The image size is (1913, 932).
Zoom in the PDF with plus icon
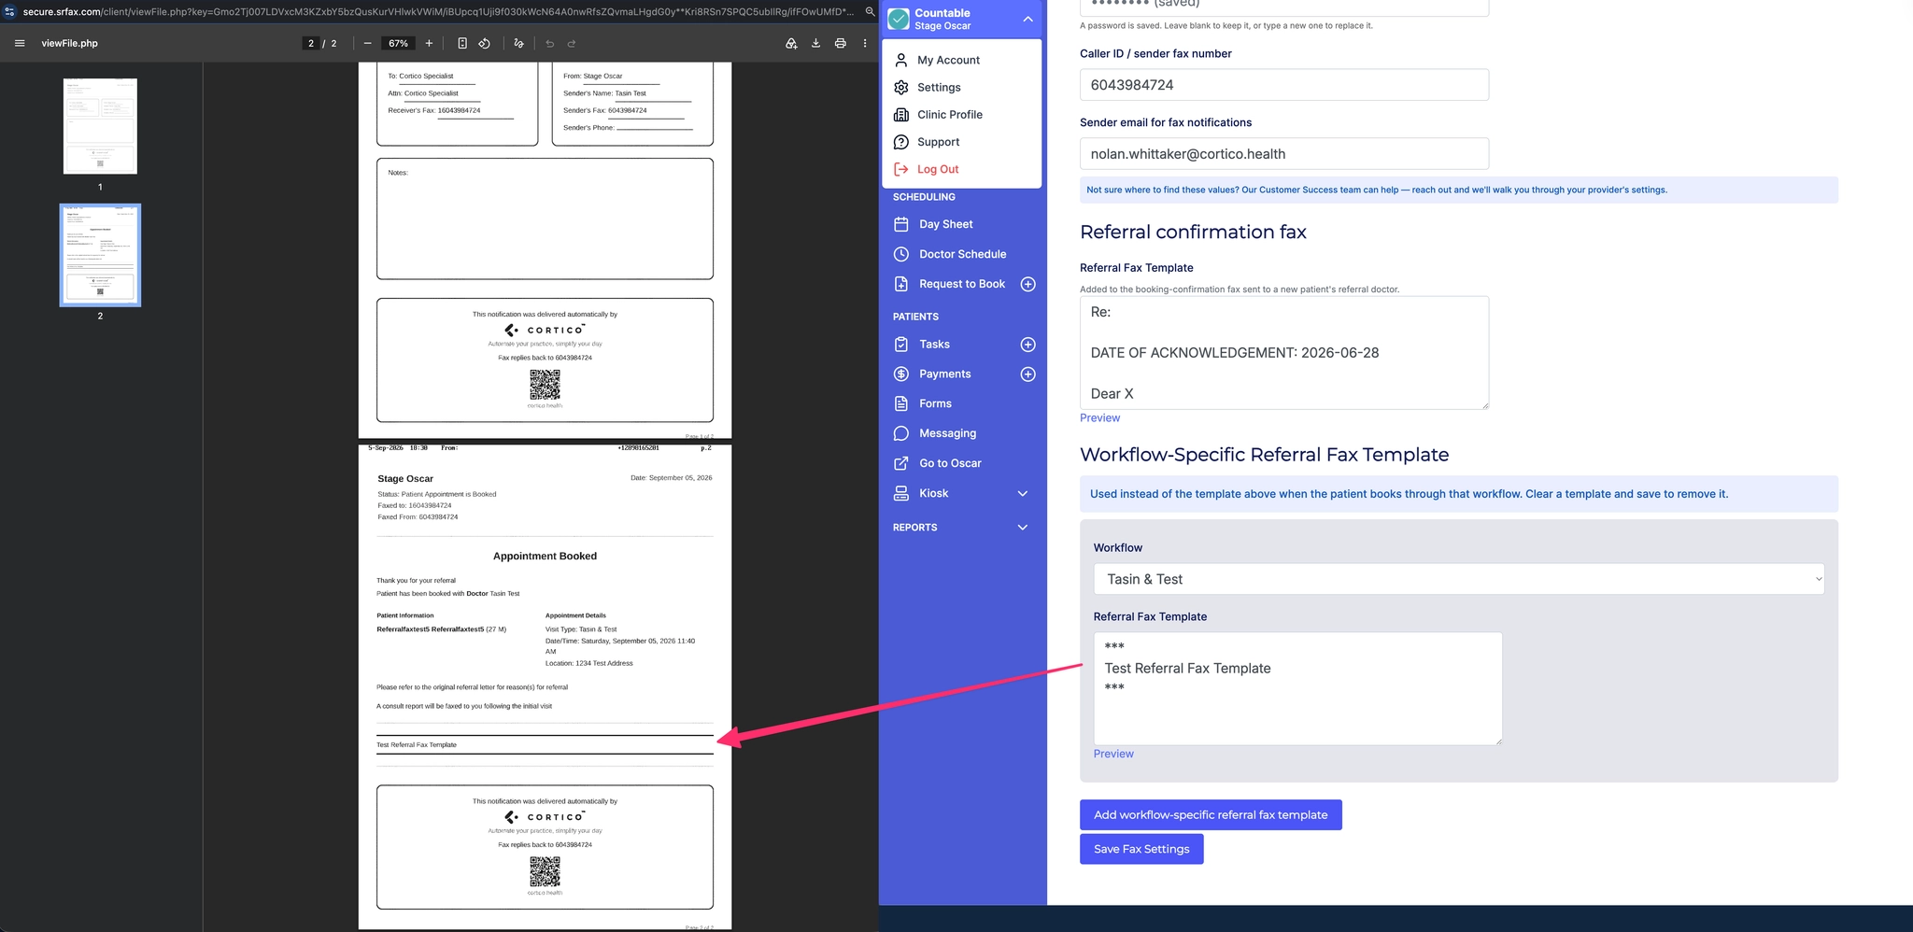click(429, 43)
